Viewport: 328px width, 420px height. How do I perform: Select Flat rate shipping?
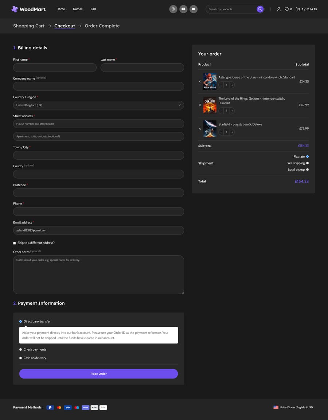pos(308,157)
